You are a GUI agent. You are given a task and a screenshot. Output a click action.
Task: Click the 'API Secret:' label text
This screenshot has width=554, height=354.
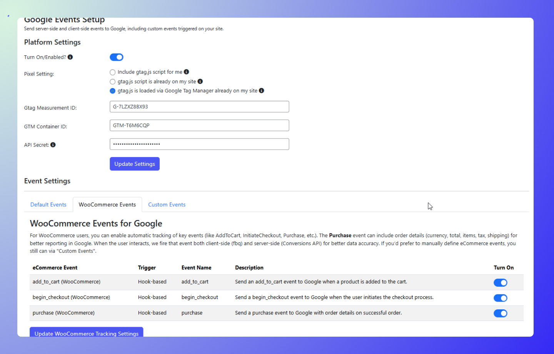(x=37, y=145)
